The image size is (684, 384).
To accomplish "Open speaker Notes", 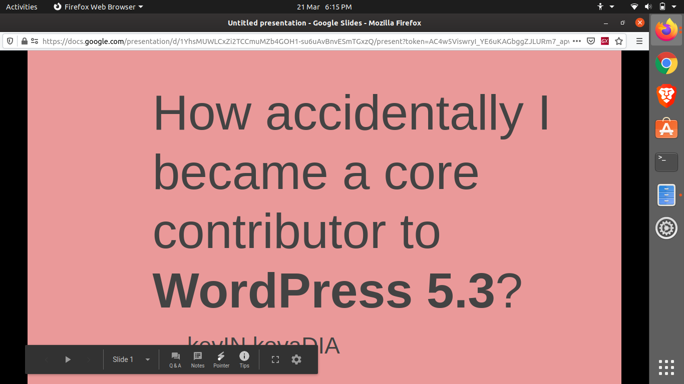I will click(x=198, y=359).
